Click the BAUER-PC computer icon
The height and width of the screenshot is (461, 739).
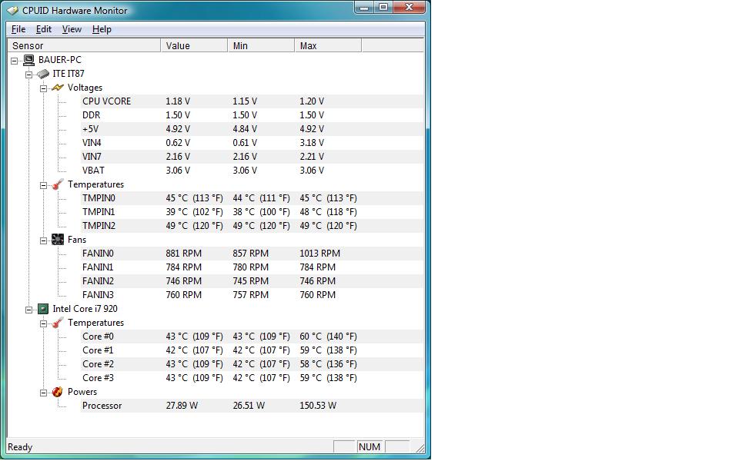pos(29,60)
